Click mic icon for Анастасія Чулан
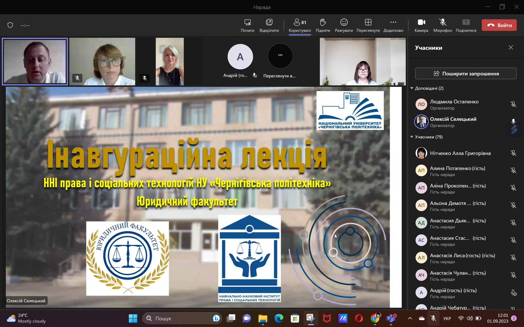Screen dimensions: 524x327 point(513,275)
